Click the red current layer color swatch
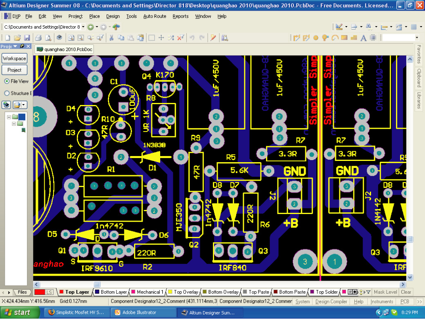 [x=40, y=292]
